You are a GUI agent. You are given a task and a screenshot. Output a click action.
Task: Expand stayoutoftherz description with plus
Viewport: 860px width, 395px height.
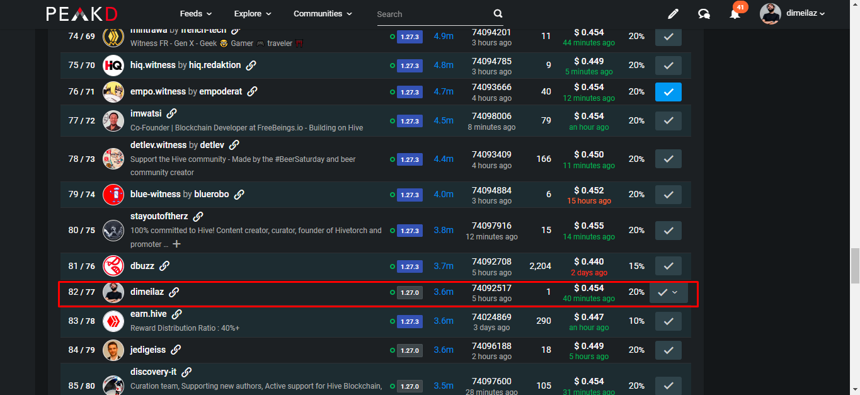177,244
